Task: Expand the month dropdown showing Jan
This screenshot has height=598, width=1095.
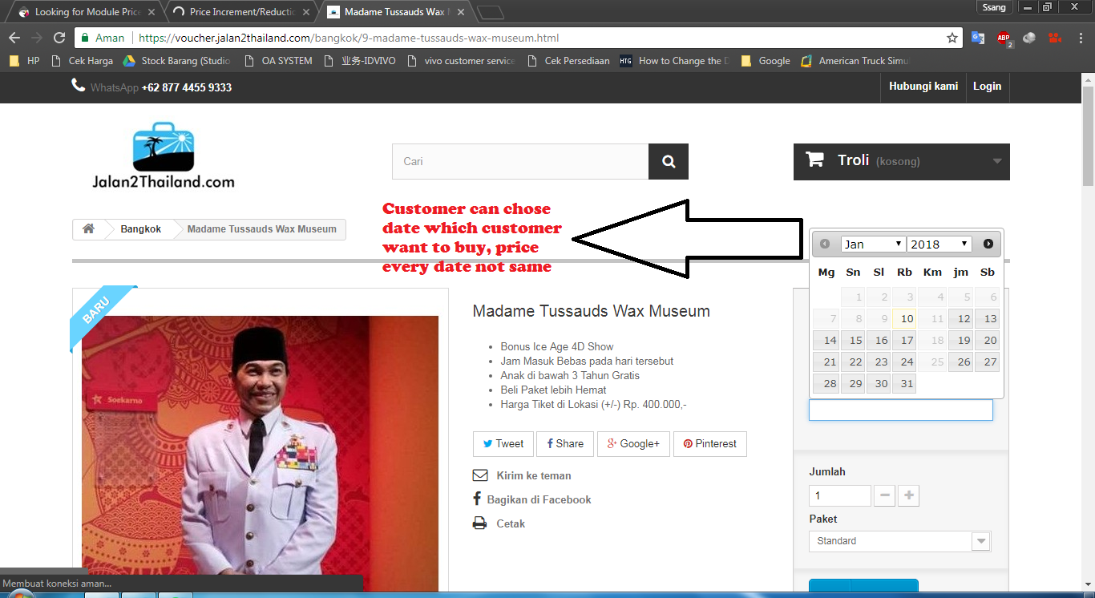Action: 873,244
